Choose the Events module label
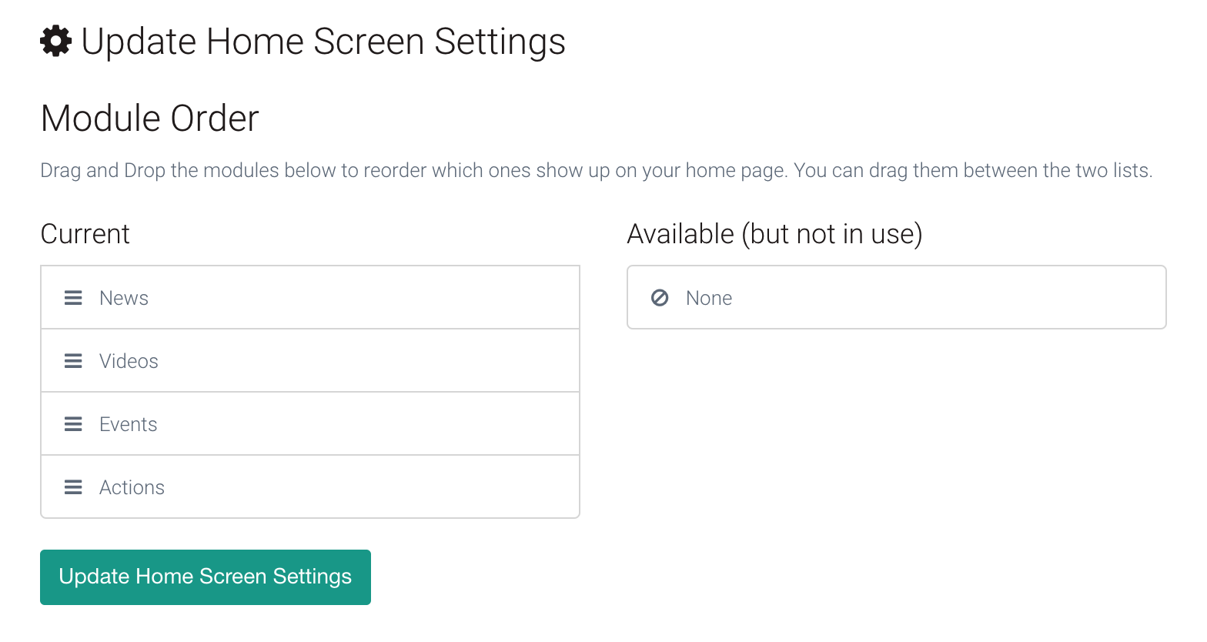 click(x=129, y=424)
